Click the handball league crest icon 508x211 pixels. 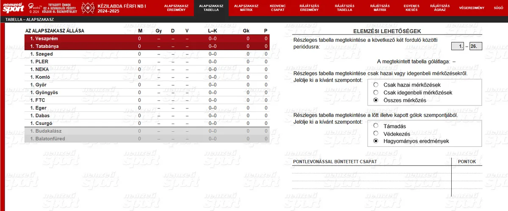click(x=88, y=8)
